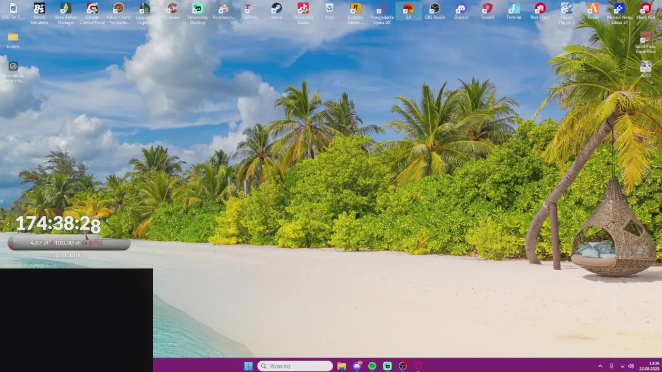This screenshot has width=662, height=372.
Task: Click the OBS Studio desktop shortcut
Action: coord(435,11)
